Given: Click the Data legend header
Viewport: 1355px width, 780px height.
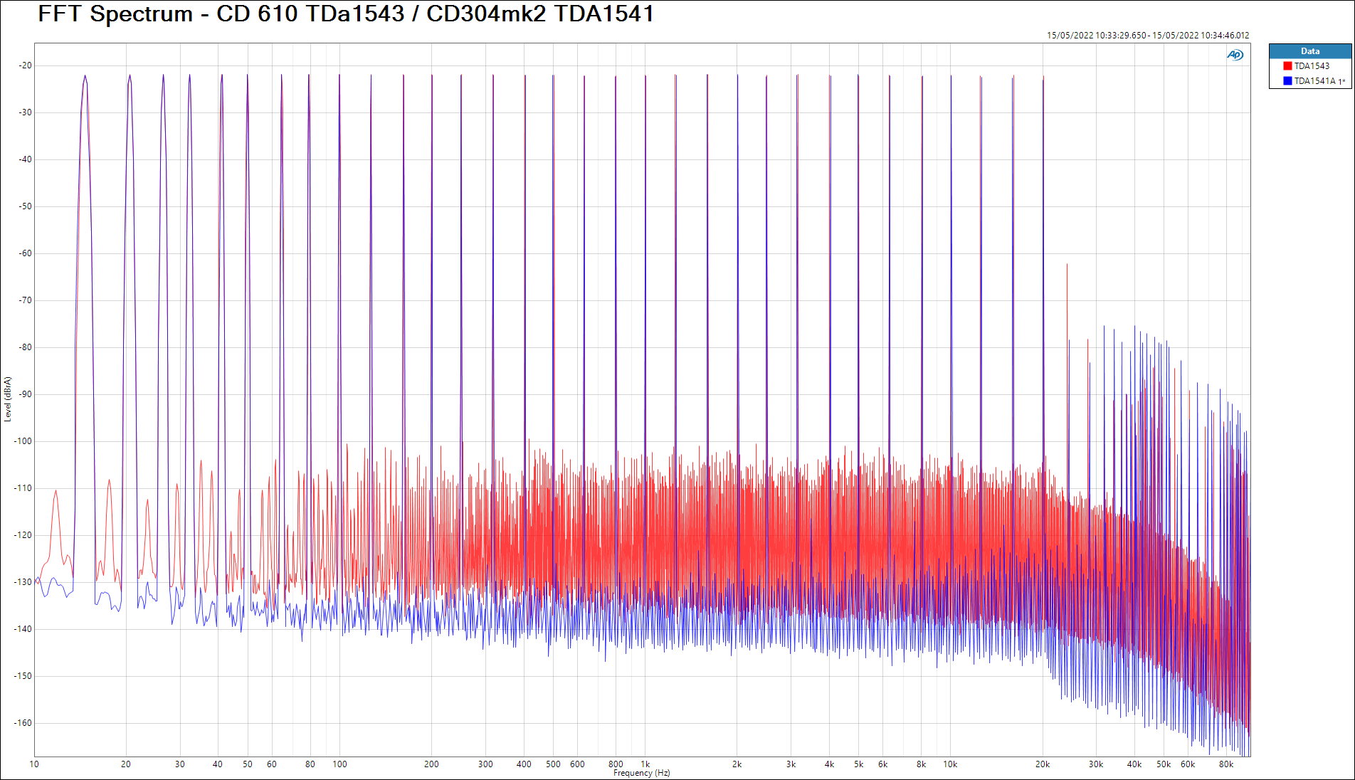Looking at the screenshot, I should (1310, 51).
